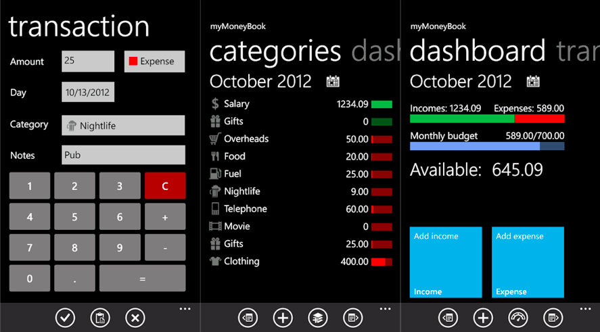Cancel the transaction with the X icon

click(135, 317)
